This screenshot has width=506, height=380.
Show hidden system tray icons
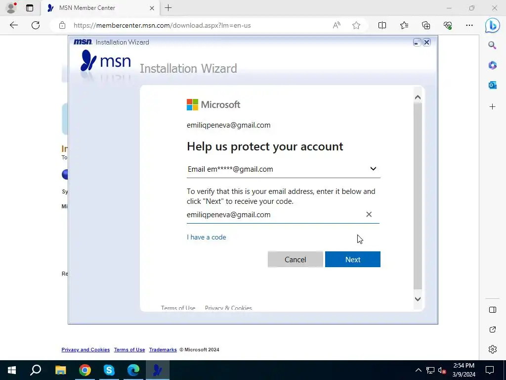click(x=418, y=370)
